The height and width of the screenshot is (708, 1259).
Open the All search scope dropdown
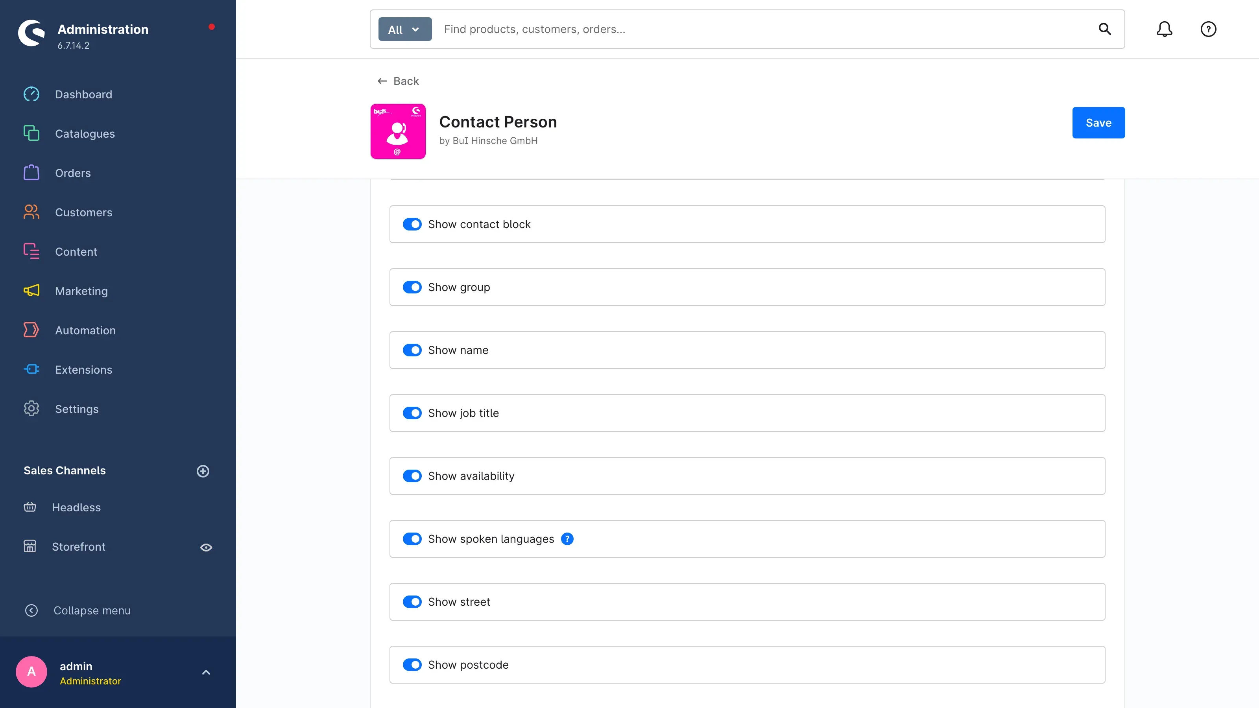point(405,29)
